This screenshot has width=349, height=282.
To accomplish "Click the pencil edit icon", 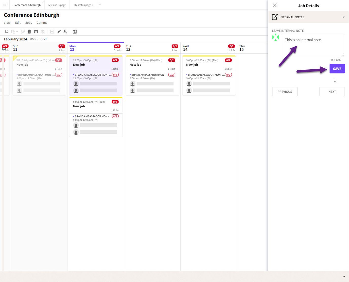I will coord(59,32).
